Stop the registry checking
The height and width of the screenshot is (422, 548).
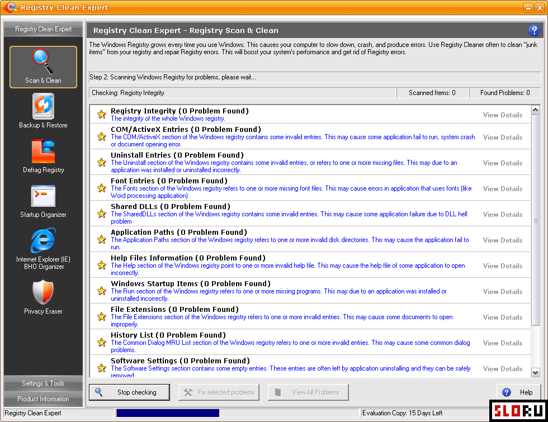pyautogui.click(x=129, y=392)
